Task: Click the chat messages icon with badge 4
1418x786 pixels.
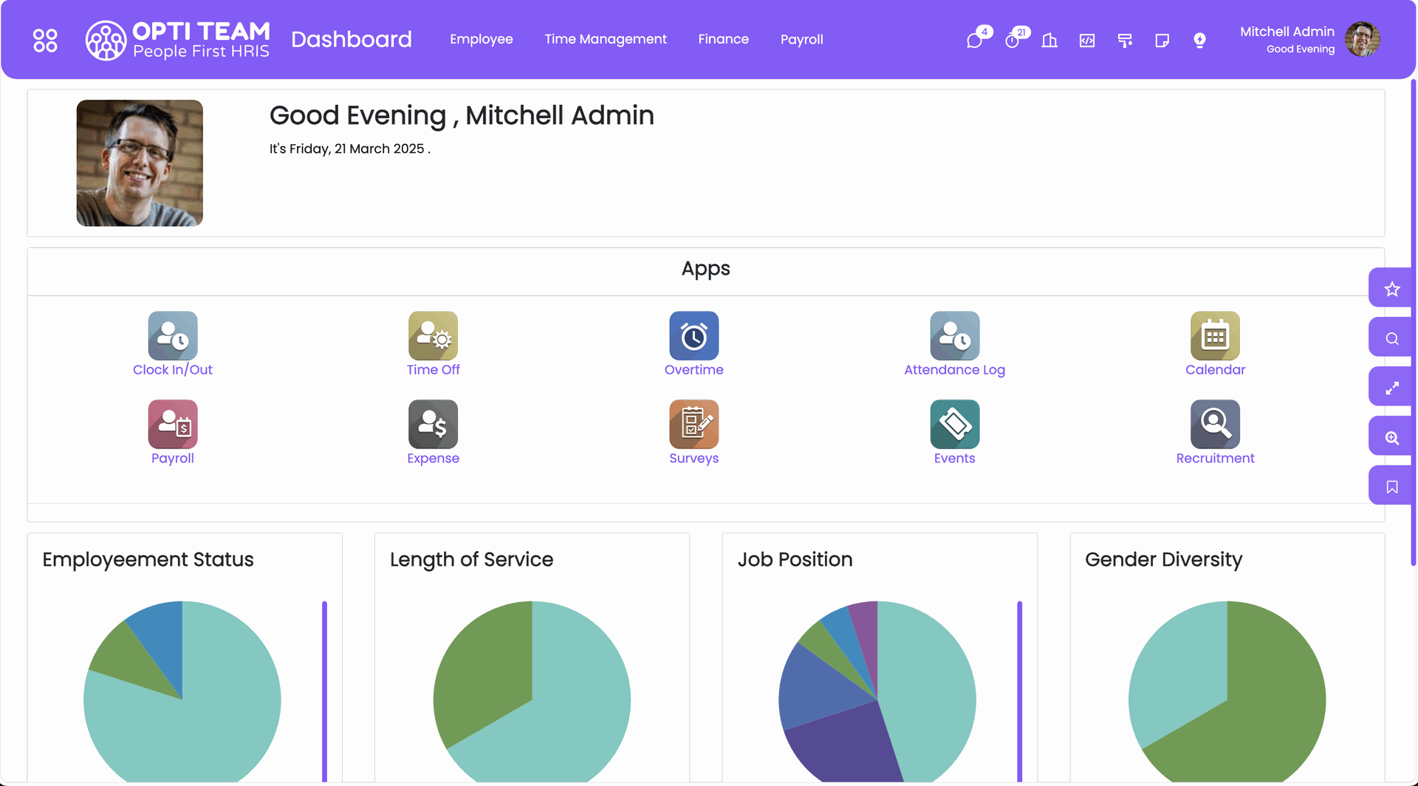Action: coord(975,40)
